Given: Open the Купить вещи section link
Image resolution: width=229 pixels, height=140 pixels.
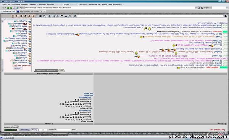Looking at the screenshot, I should [x=87, y=121].
